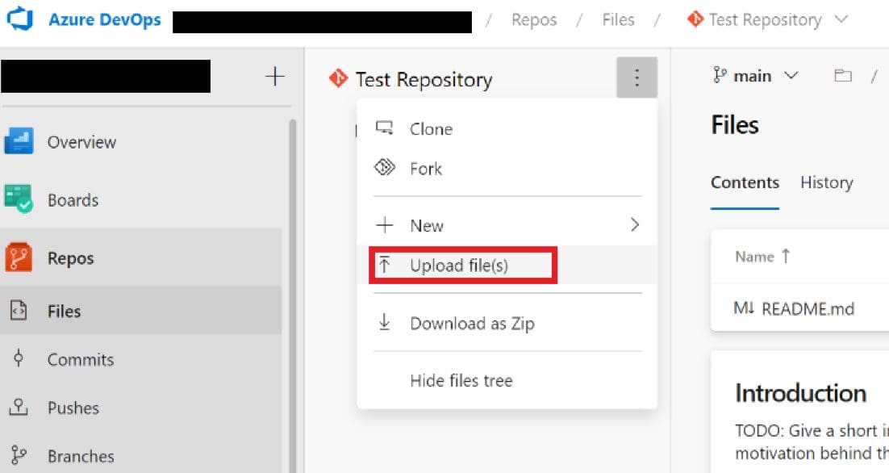This screenshot has width=889, height=473.
Task: Open Pushes from the sidebar
Action: pos(75,408)
